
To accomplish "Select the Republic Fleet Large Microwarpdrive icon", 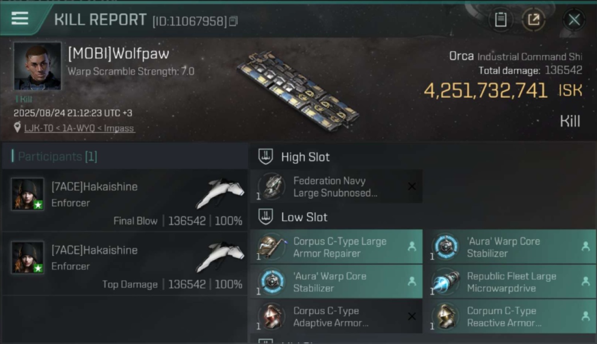I will coord(445,282).
